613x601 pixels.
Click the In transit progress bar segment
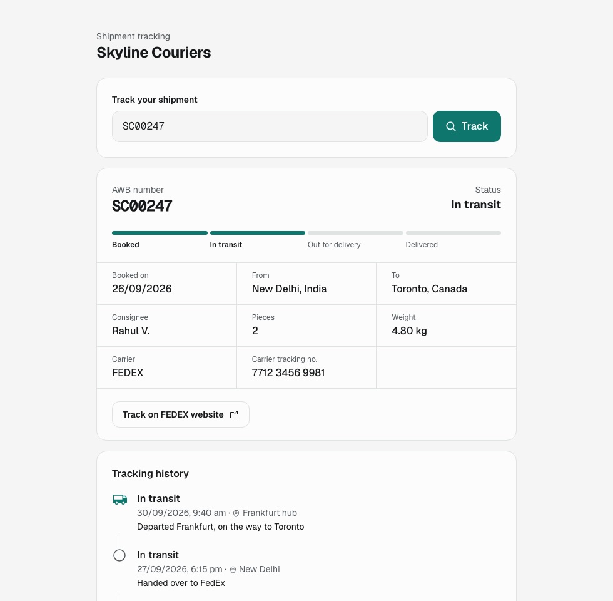click(x=258, y=233)
